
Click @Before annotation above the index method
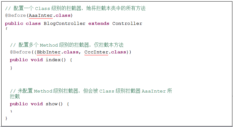click(x=20, y=52)
